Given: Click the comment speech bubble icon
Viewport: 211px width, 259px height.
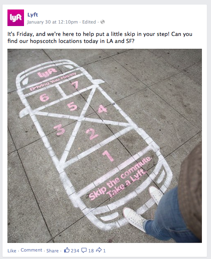Looking at the screenshot, I should pyautogui.click(x=84, y=250).
